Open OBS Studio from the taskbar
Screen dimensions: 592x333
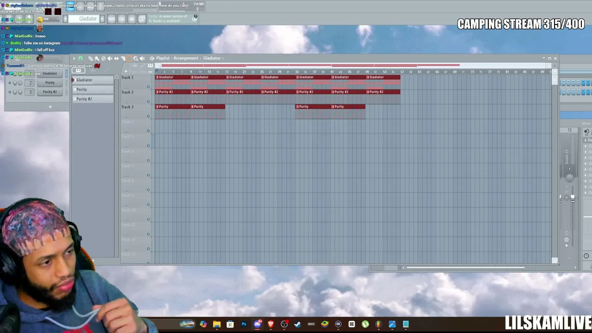284,324
